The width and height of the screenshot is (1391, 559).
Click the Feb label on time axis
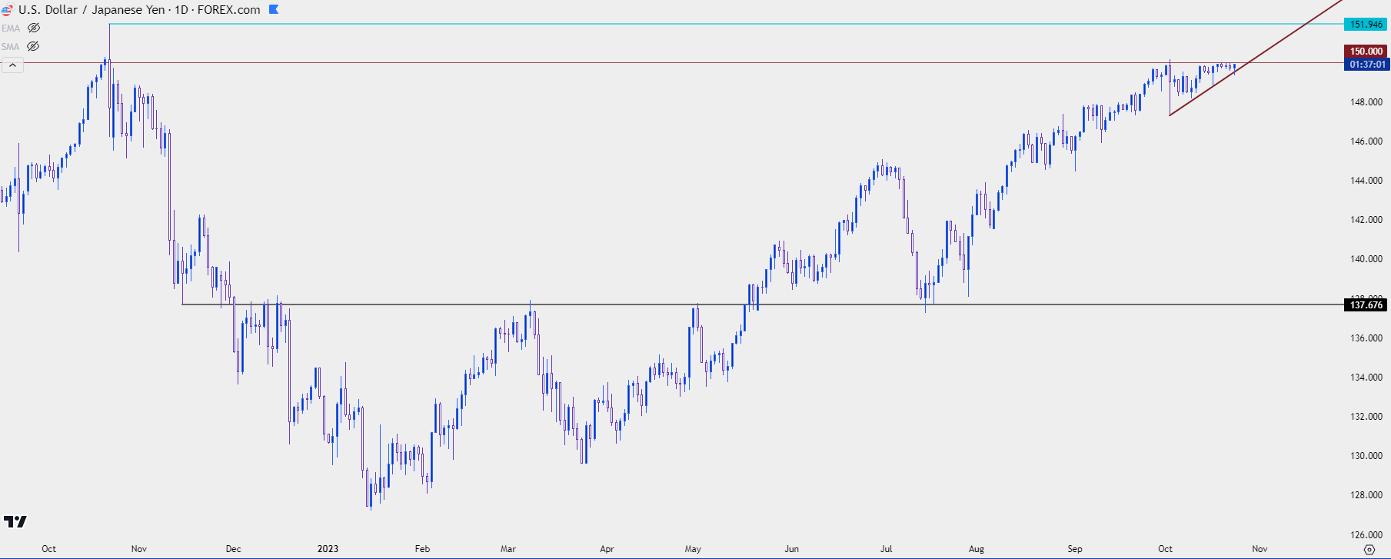point(422,549)
